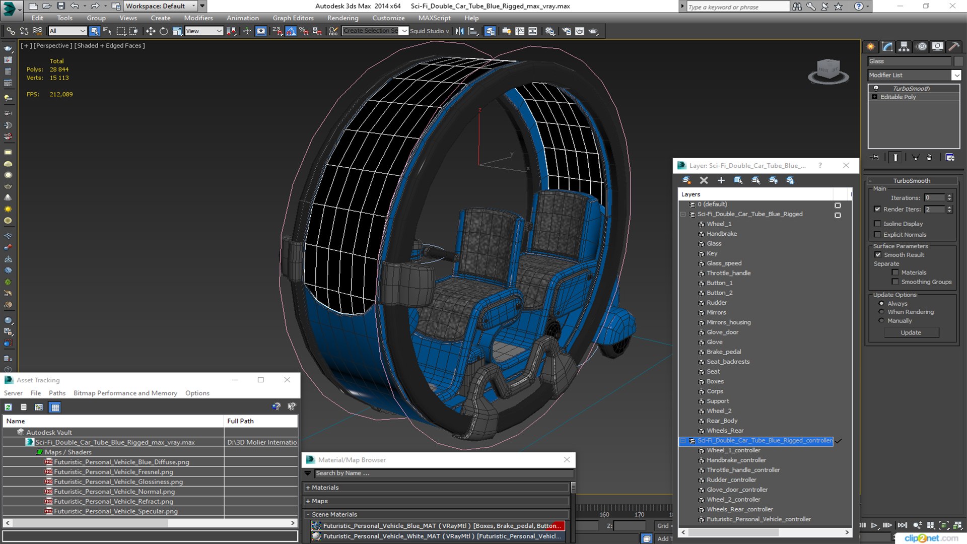Toggle the Smooth Result checkbox
The height and width of the screenshot is (544, 967).
[878, 255]
